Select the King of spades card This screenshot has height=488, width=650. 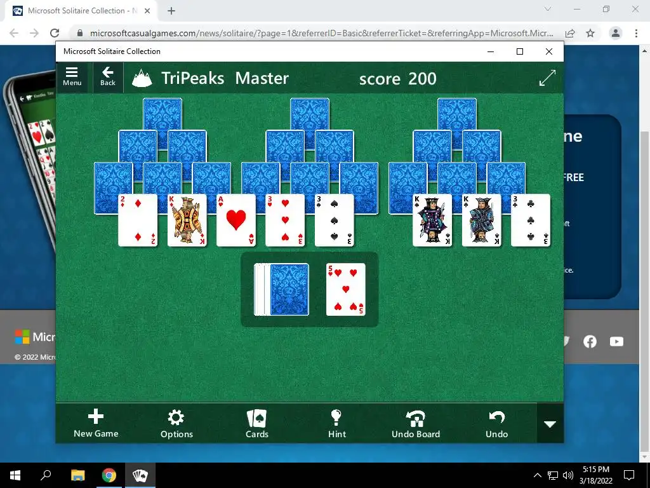[x=432, y=220]
